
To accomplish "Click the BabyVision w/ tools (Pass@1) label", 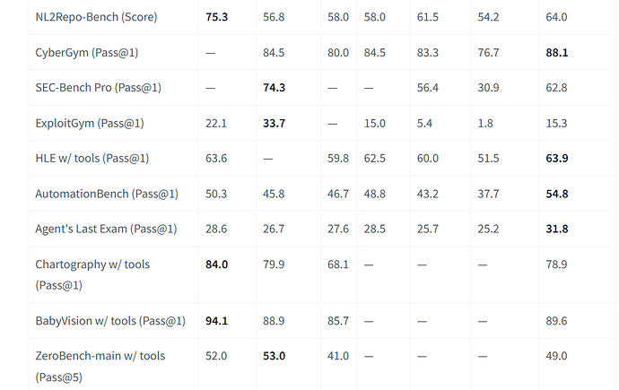I will click(110, 321).
